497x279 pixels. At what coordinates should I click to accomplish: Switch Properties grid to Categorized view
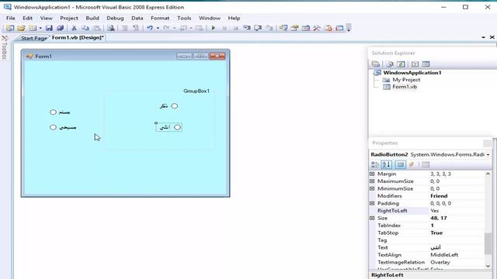pos(375,164)
